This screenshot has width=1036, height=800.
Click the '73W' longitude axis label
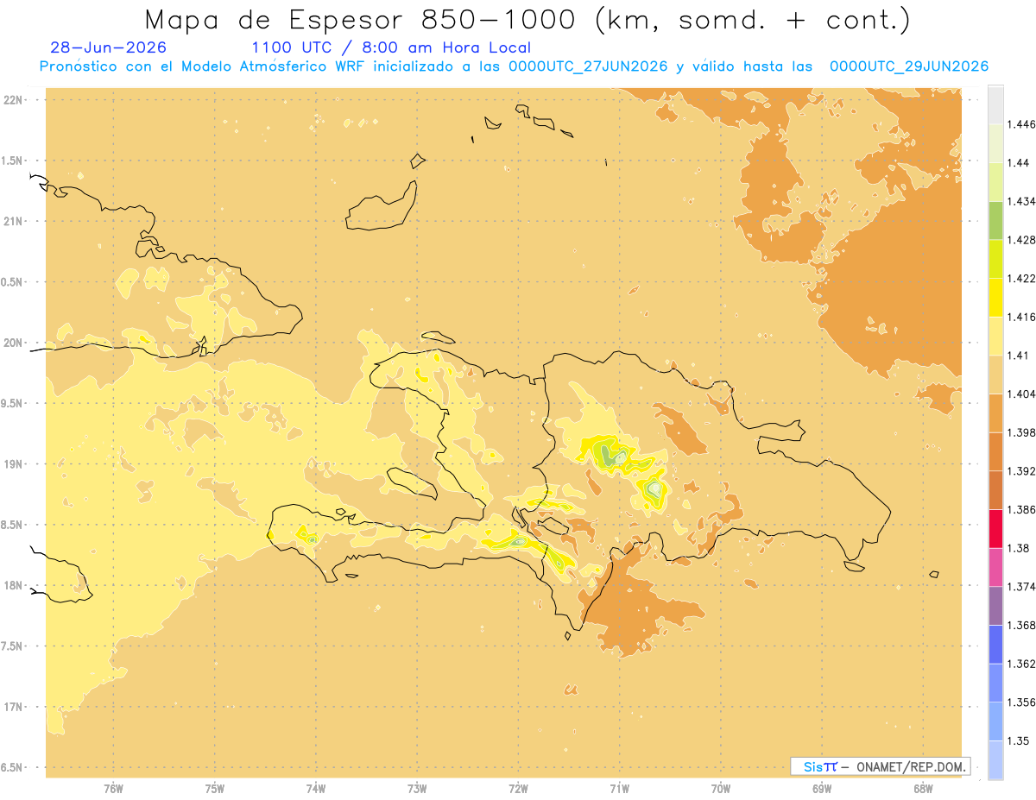pyautogui.click(x=417, y=788)
